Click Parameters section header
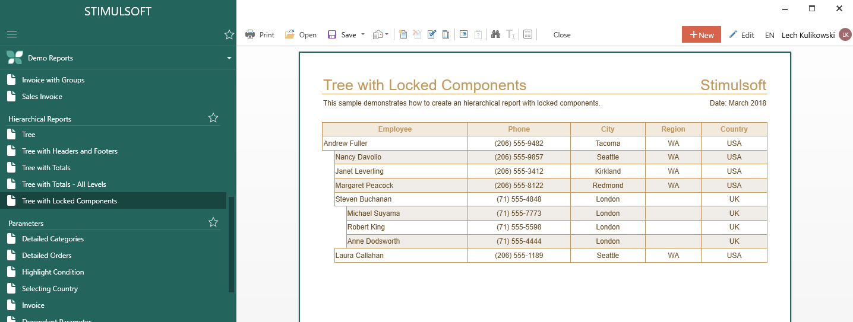 26,224
